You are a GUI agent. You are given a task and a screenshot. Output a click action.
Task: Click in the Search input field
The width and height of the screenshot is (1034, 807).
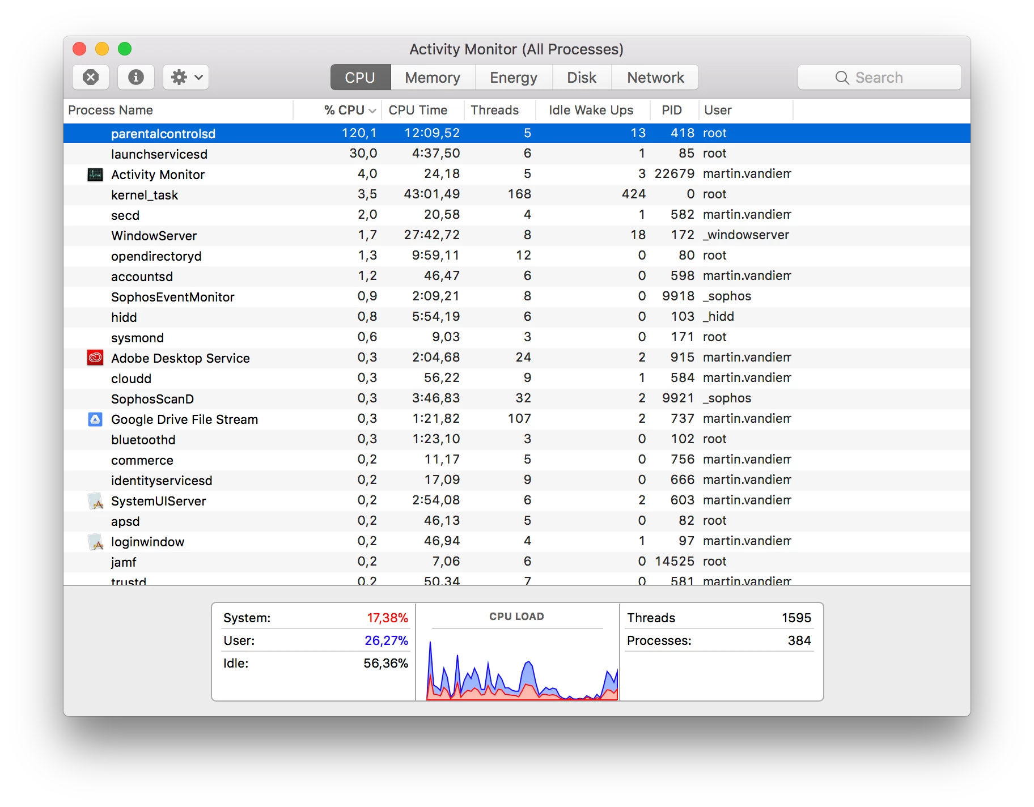pyautogui.click(x=880, y=77)
